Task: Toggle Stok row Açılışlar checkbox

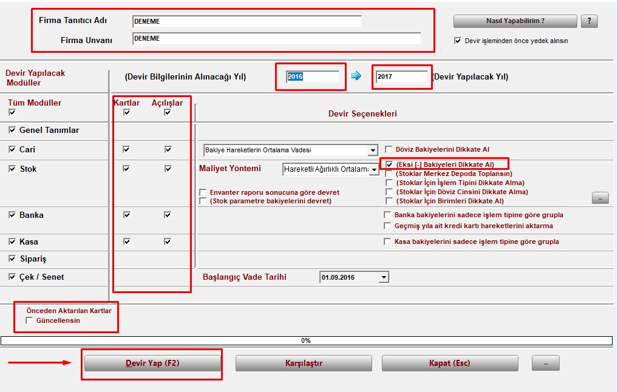Action: [x=168, y=169]
